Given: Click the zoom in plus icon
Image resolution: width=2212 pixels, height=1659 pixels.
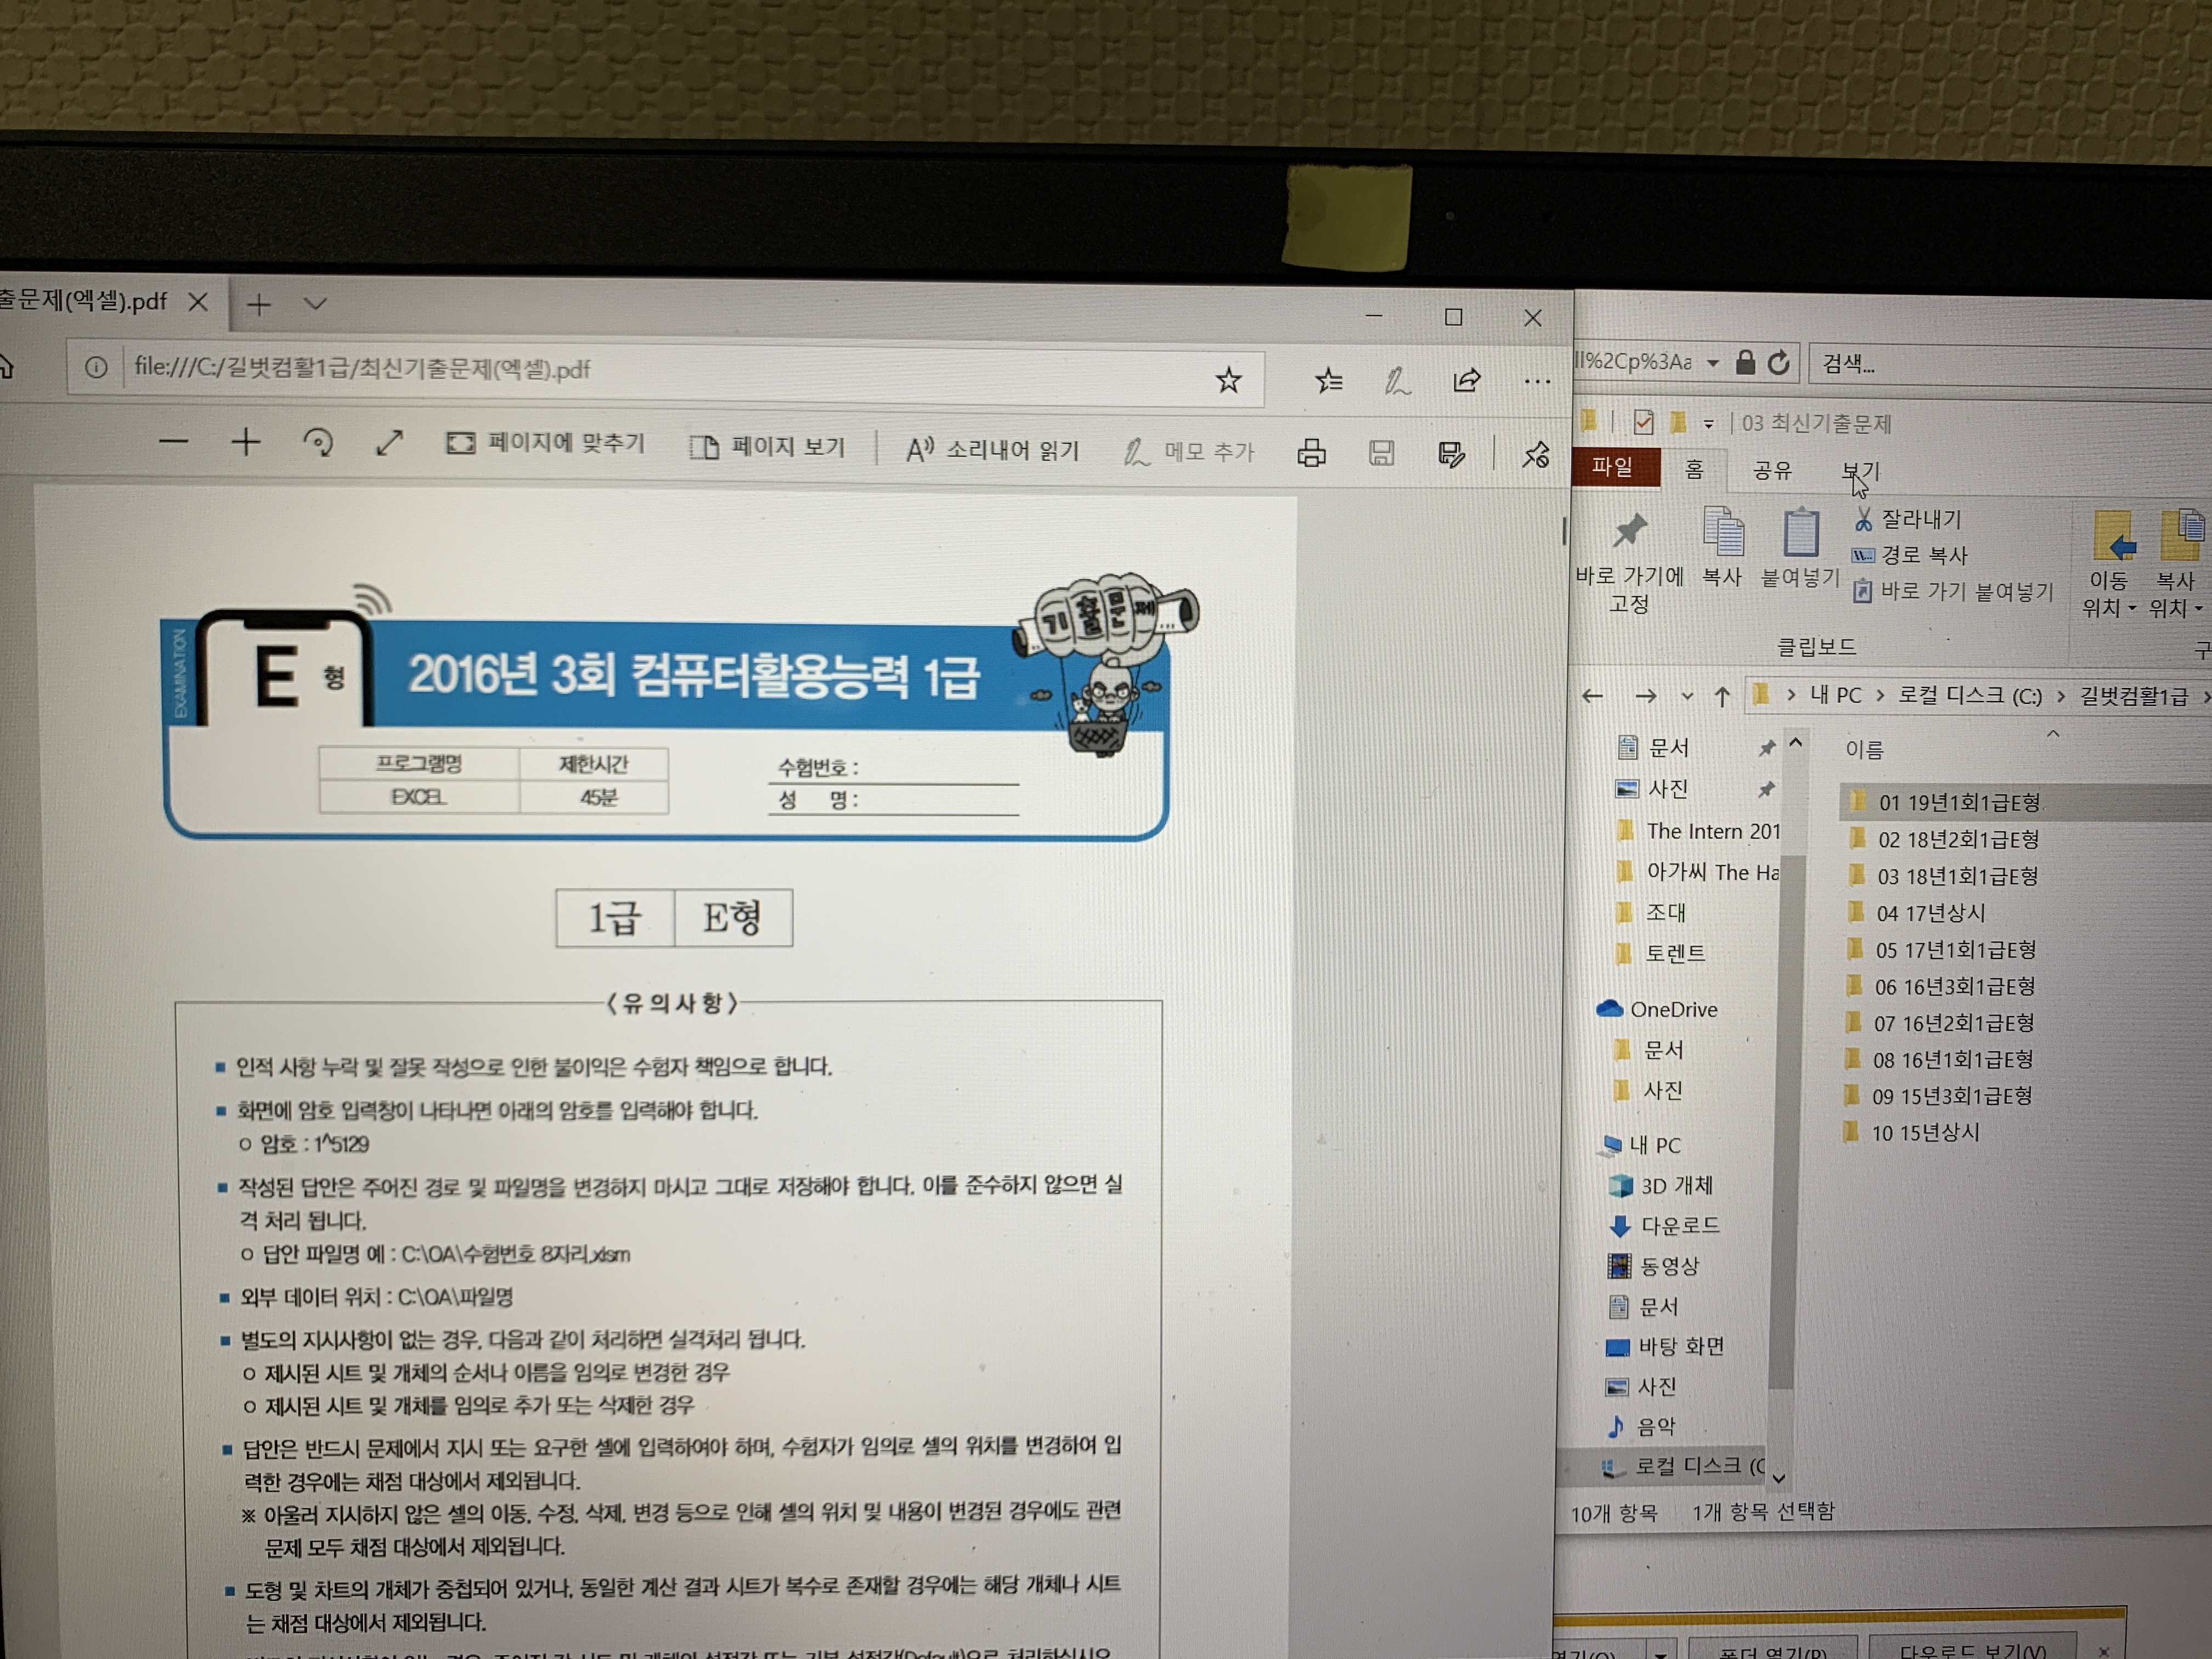Looking at the screenshot, I should [246, 442].
